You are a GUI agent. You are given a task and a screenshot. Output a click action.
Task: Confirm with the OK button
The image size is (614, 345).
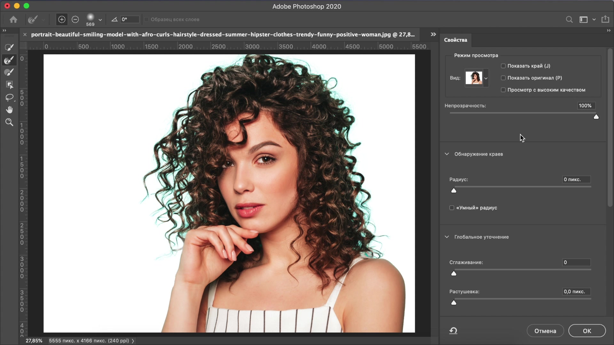click(587, 331)
